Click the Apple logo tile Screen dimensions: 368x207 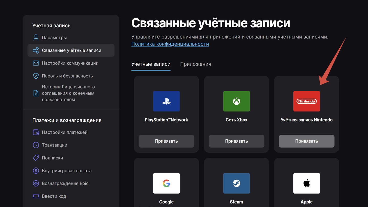coord(306,183)
